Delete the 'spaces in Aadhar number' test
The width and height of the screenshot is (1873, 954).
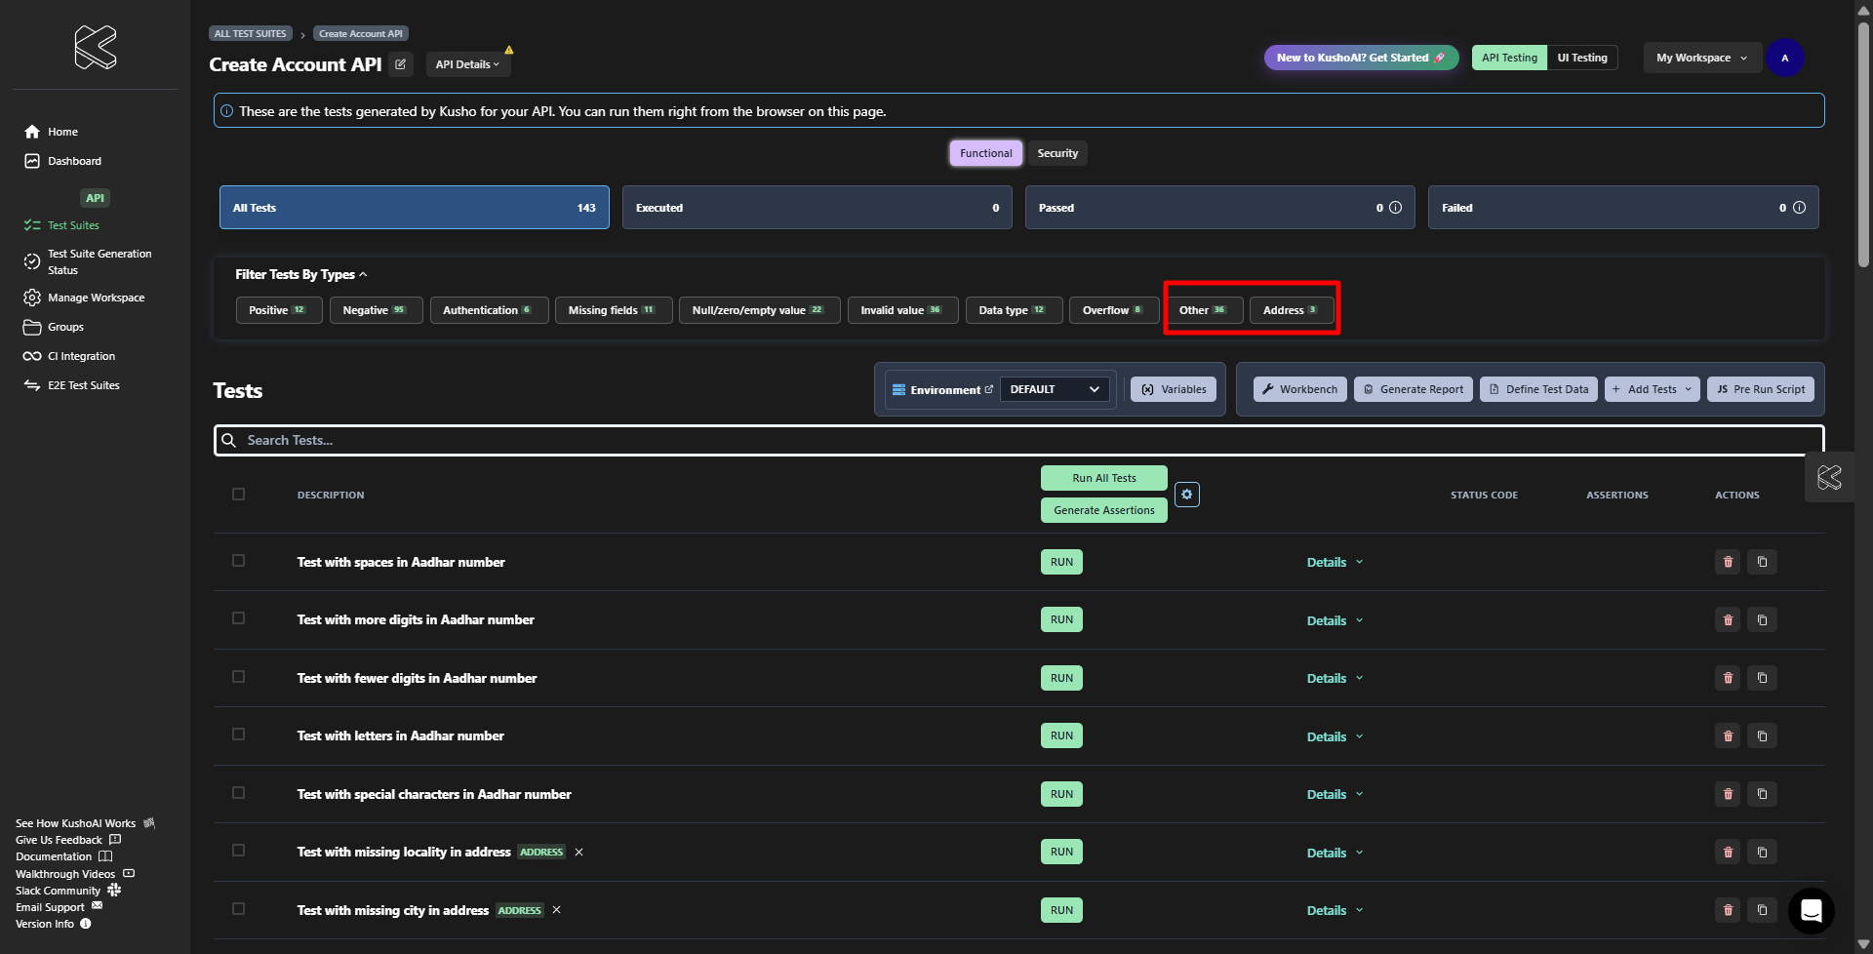coord(1728,562)
